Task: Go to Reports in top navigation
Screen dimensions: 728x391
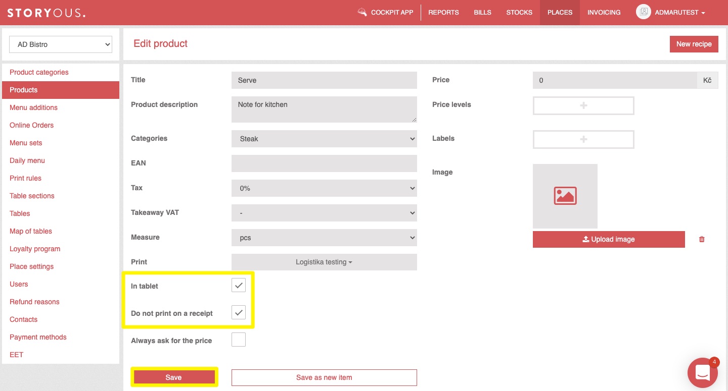Action: (x=443, y=13)
